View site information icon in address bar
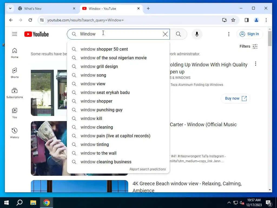The image size is (277, 208). [x=42, y=20]
